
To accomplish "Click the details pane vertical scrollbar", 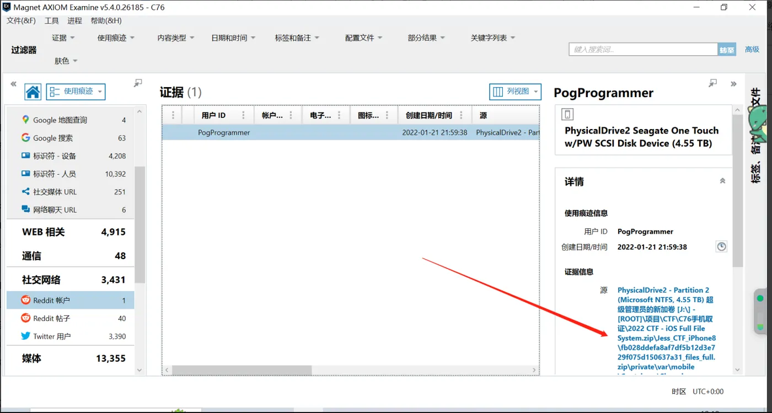I will (738, 191).
